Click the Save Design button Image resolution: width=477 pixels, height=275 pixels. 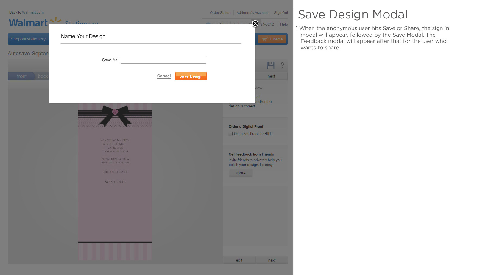(x=191, y=76)
